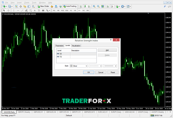Zoom out on the chart
Screen dimensions: 173x118
[98, 6]
